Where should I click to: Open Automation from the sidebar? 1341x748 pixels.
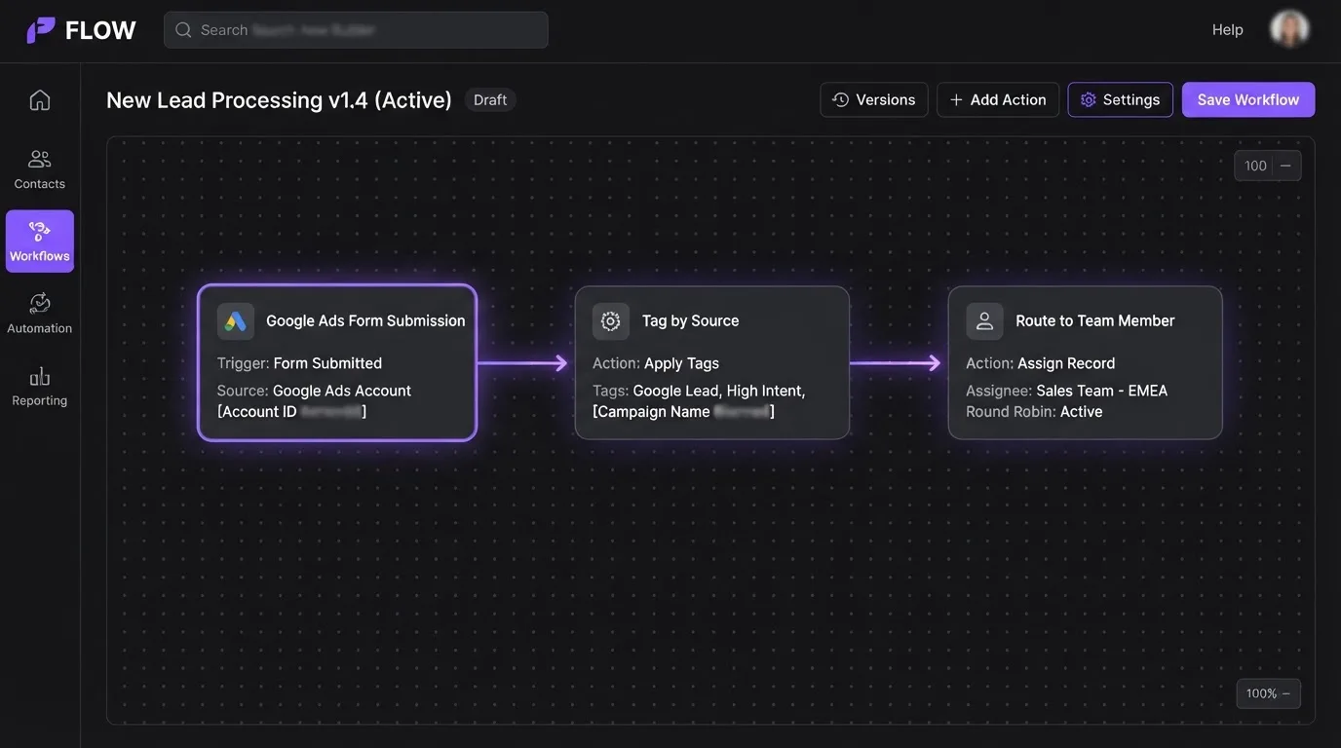[x=40, y=314]
